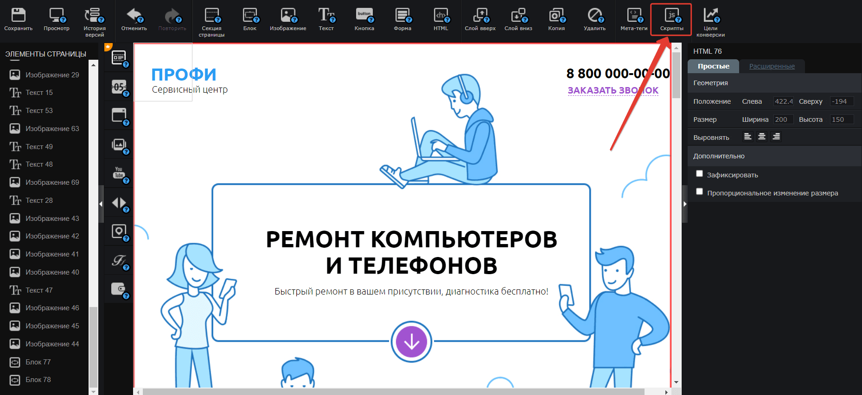Insert an Изображение from the toolbar
The width and height of the screenshot is (862, 395).
pyautogui.click(x=288, y=19)
